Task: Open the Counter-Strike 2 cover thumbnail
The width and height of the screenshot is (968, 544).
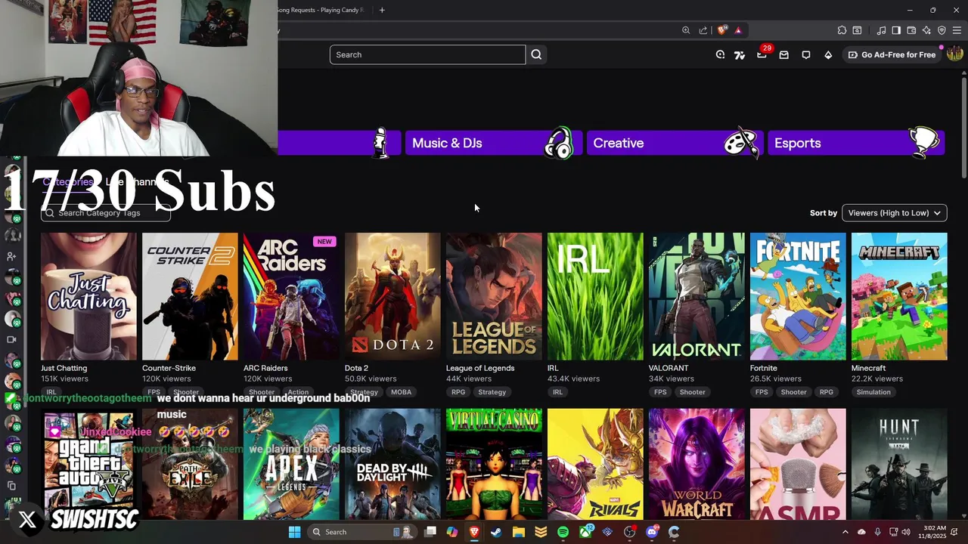Action: coord(190,296)
